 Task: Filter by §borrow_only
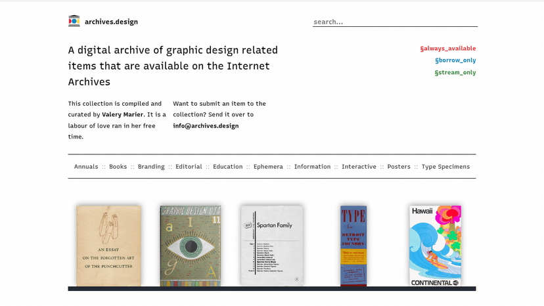(x=455, y=60)
